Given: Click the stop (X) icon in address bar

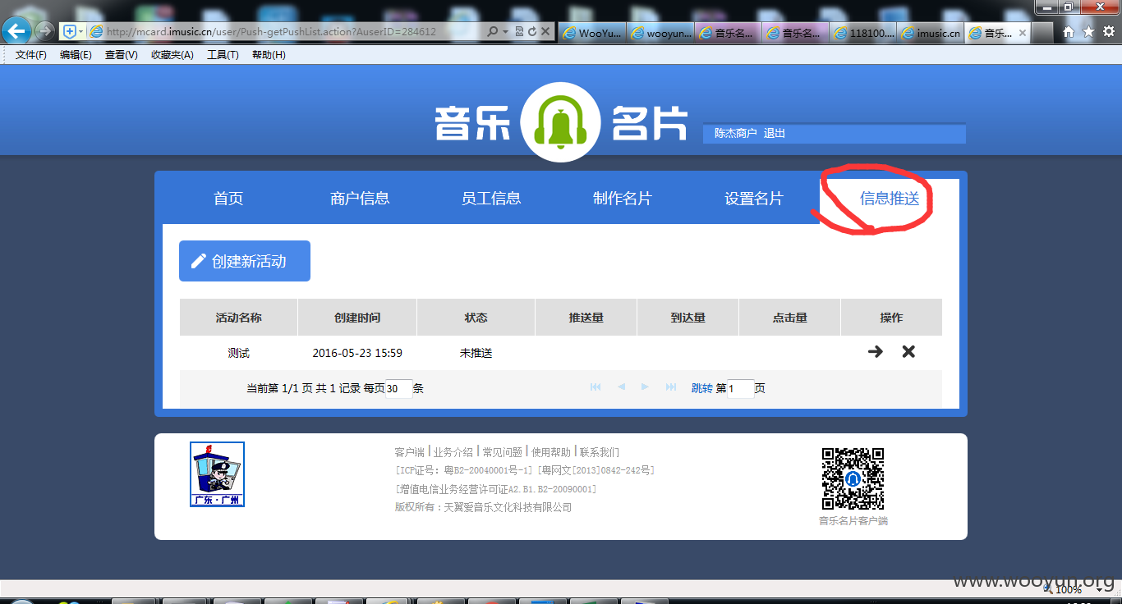Looking at the screenshot, I should pyautogui.click(x=545, y=32).
